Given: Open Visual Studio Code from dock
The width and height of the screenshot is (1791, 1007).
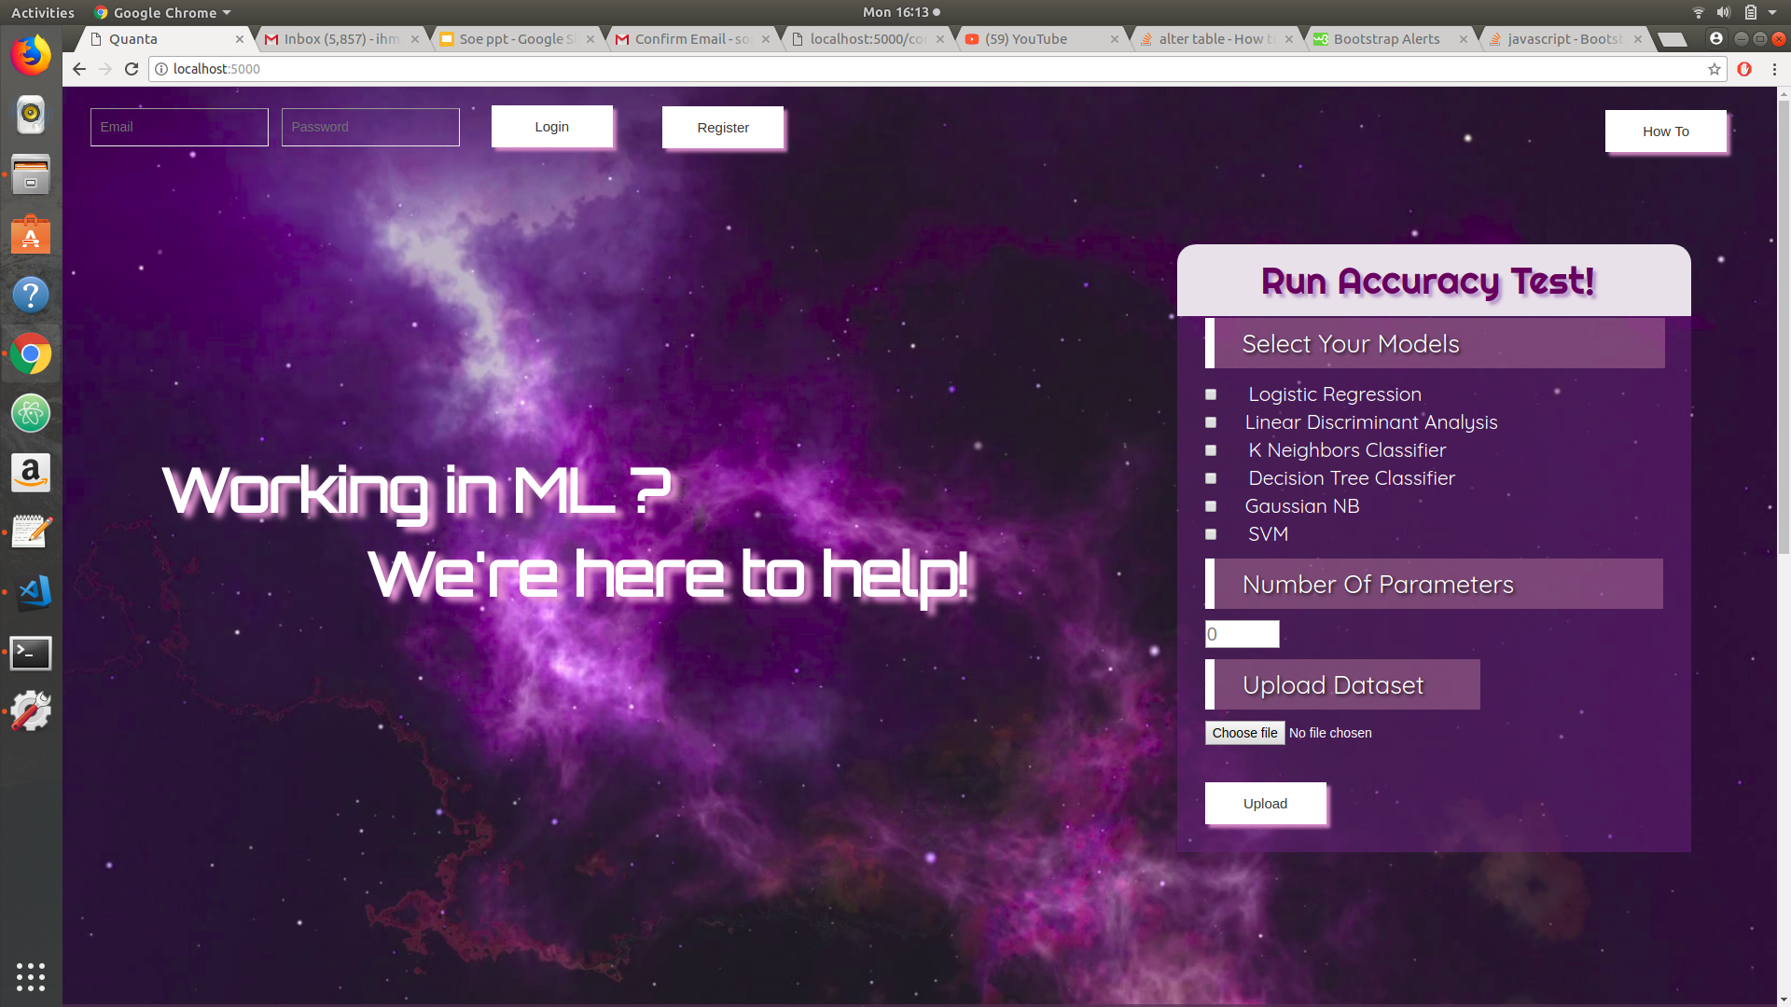Looking at the screenshot, I should coord(31,591).
